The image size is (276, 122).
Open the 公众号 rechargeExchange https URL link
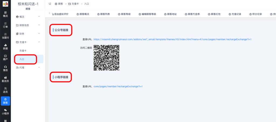172,39
